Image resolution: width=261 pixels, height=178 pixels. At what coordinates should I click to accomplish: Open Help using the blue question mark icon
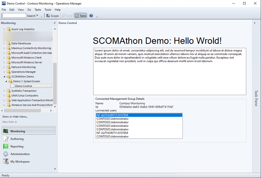tap(91, 16)
